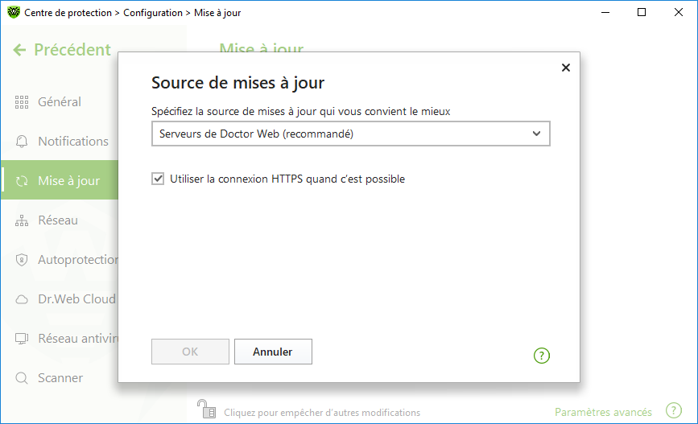Click the padlock icon to prevent modifications
Screen dimensions: 698x424
pyautogui.click(x=207, y=409)
